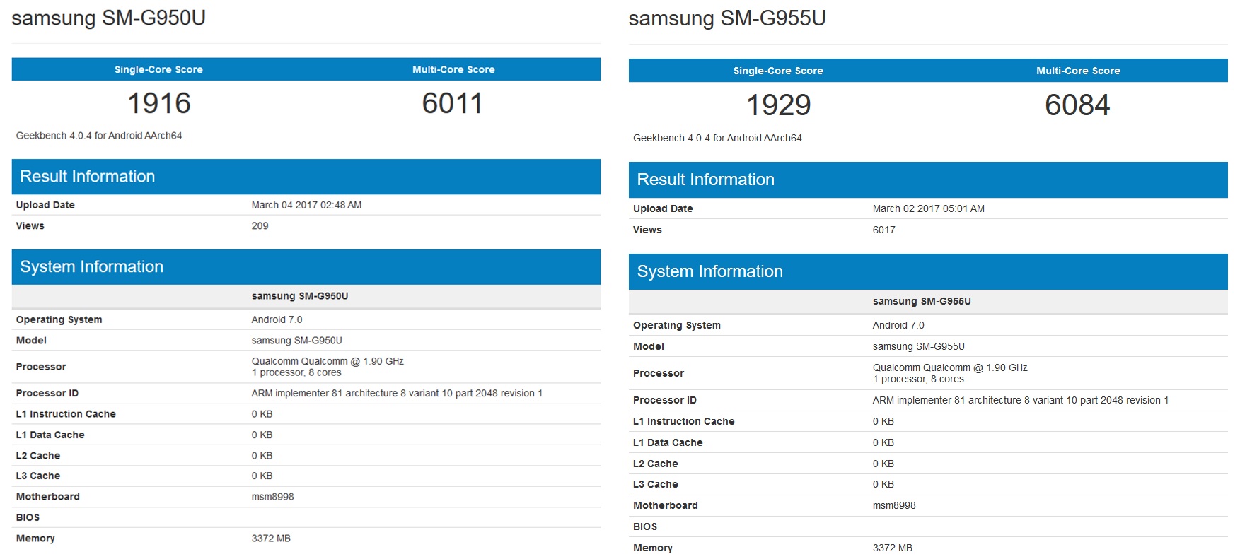
Task: Select 3372 MB memory value for SM-G955U
Action: pos(892,548)
